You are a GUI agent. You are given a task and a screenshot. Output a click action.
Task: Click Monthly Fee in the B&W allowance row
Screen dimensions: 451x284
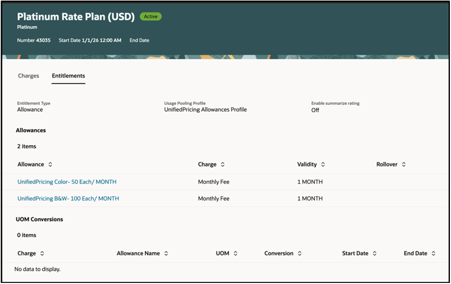[214, 198]
